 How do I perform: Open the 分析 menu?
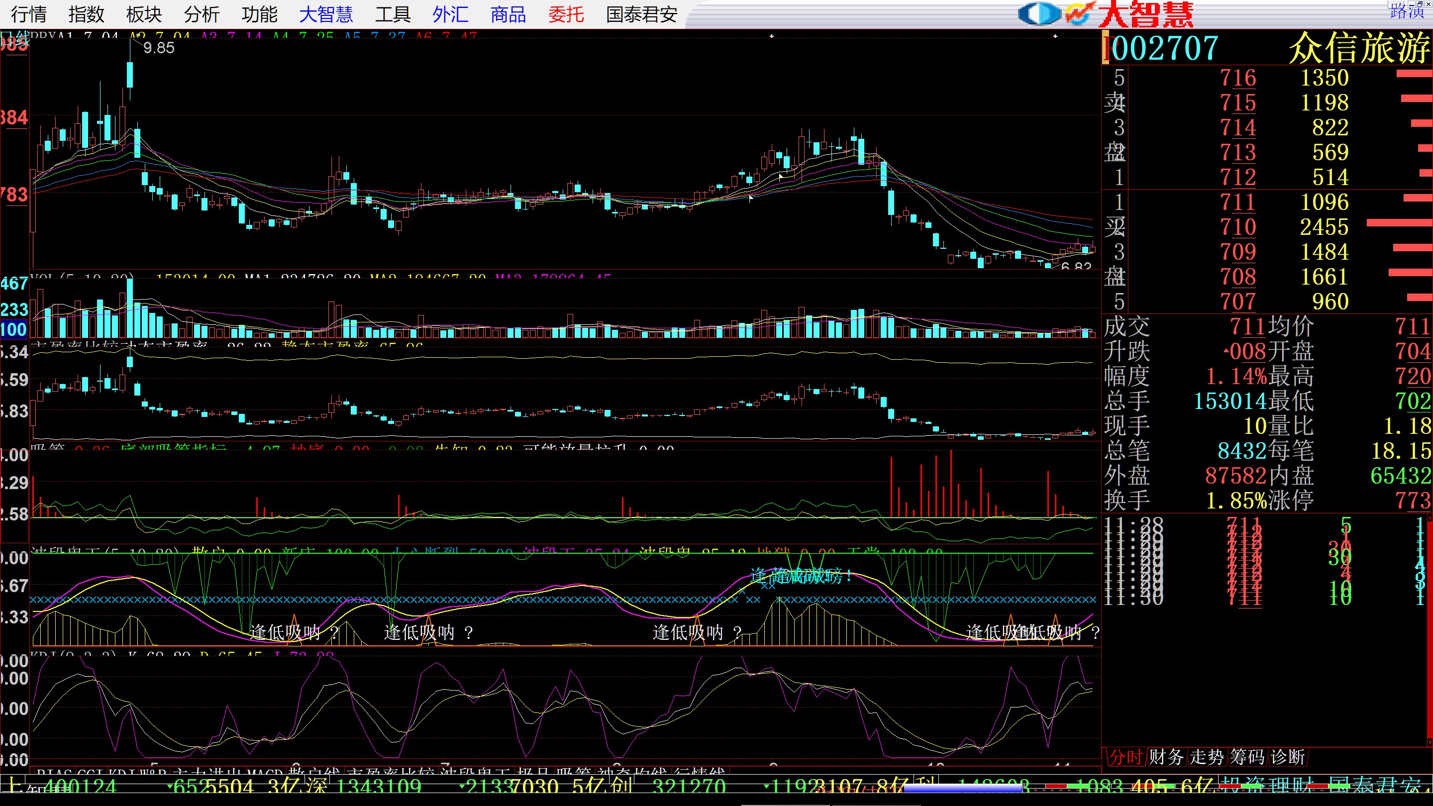click(x=202, y=14)
